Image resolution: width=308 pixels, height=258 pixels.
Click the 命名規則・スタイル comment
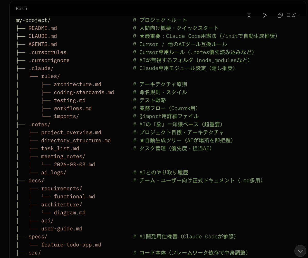[x=160, y=92]
